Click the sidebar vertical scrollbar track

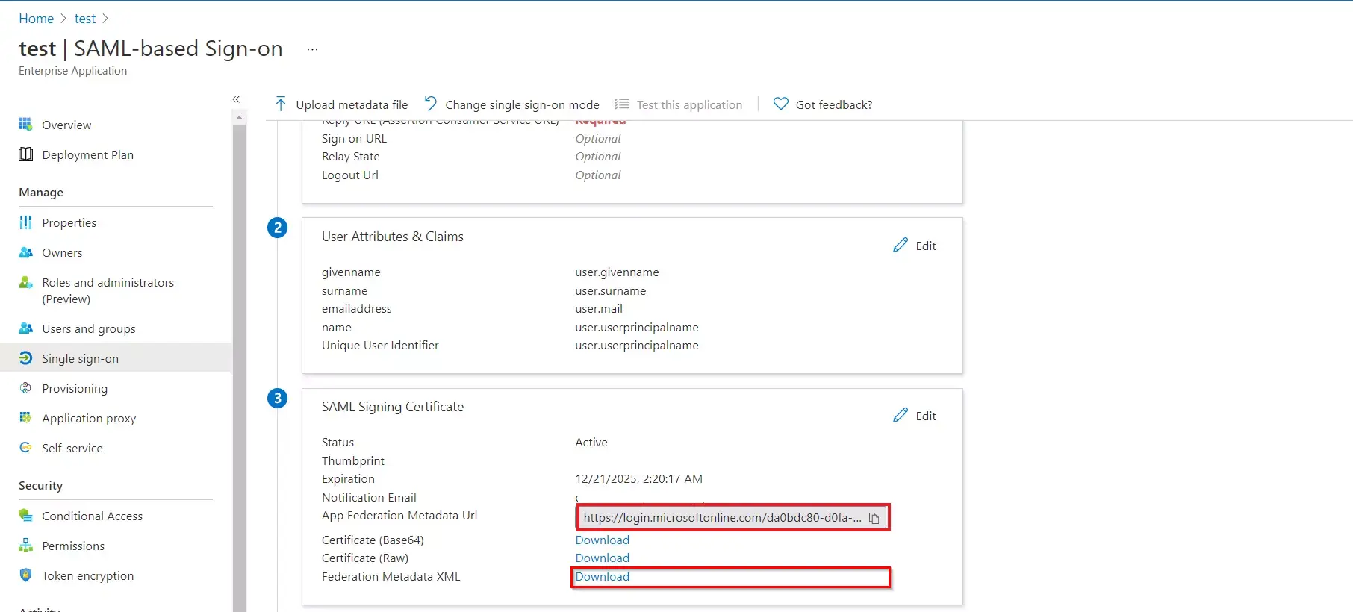click(x=239, y=368)
